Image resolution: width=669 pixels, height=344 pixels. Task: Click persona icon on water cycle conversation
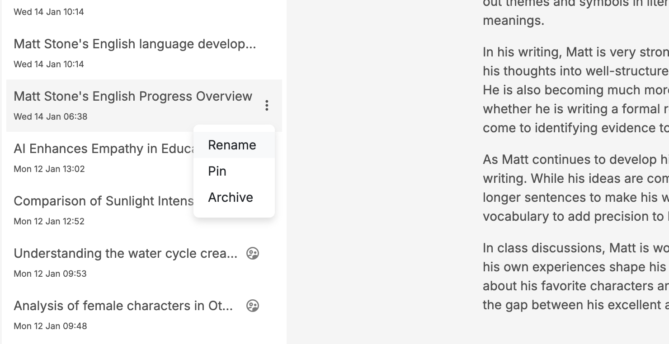[252, 253]
